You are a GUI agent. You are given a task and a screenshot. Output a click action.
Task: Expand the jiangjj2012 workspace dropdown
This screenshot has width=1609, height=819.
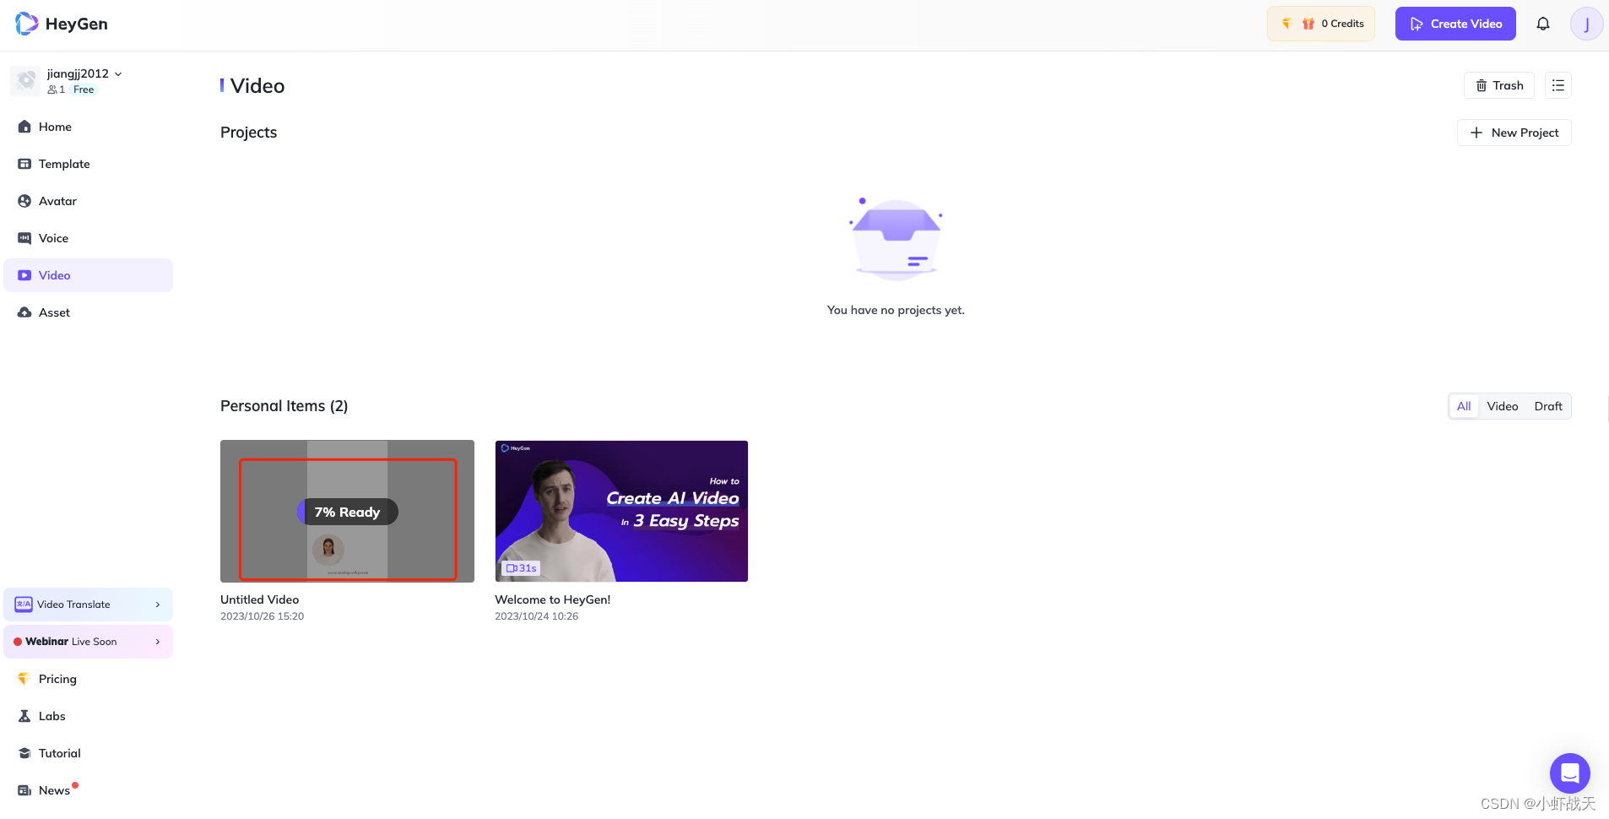pos(118,74)
